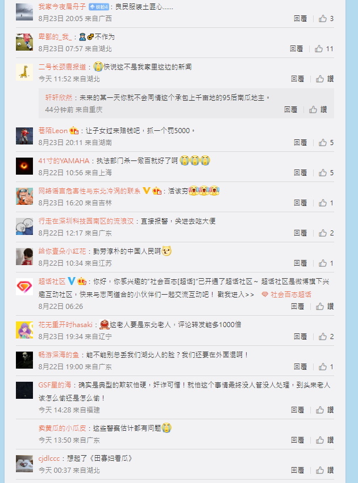358x483 pixels.
Task: Reply to 二号长颈鹿报道's comment
Action: coord(297,79)
